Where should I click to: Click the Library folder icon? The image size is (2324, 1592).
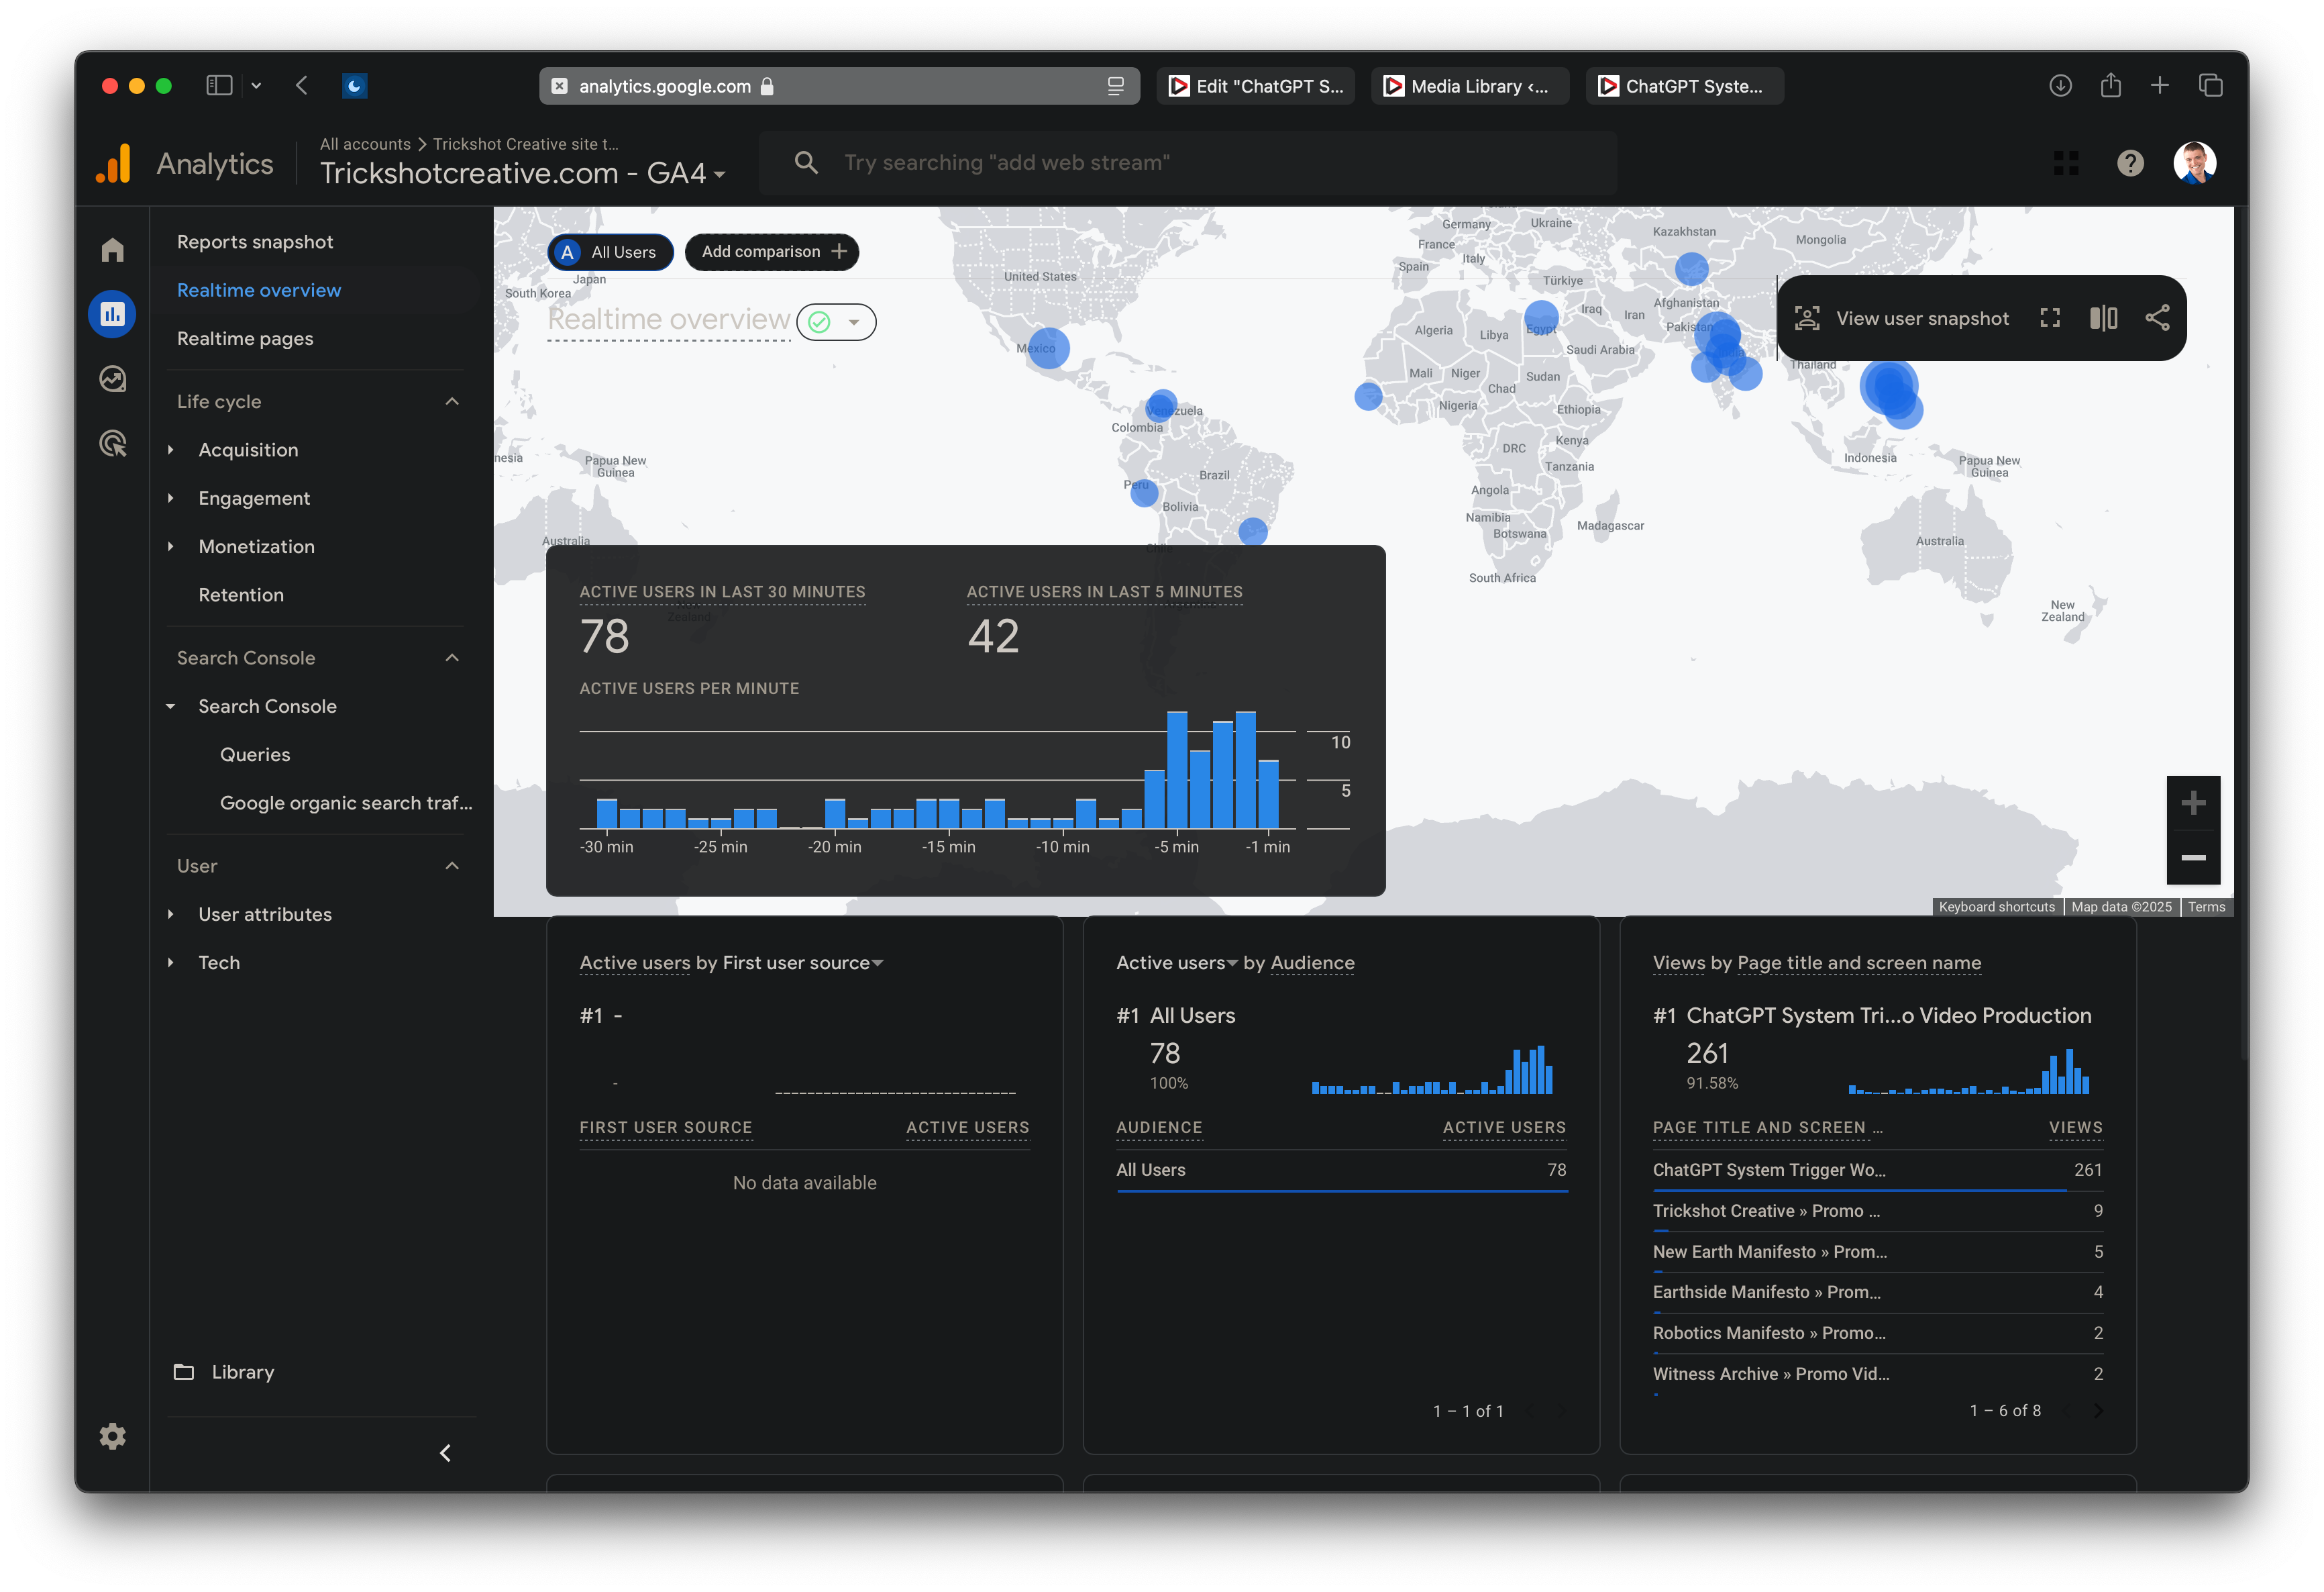click(184, 1372)
